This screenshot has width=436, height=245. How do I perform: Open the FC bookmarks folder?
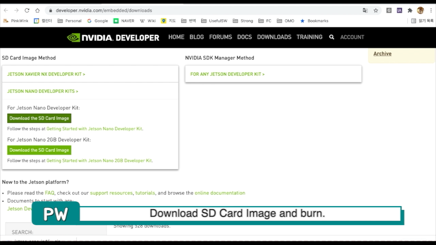[x=265, y=21]
